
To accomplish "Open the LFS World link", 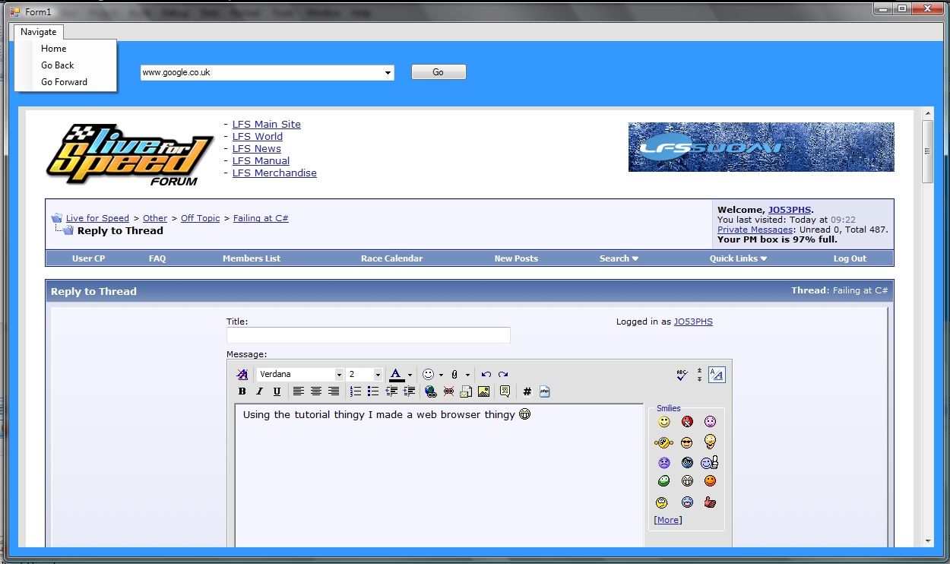I will click(x=258, y=137).
